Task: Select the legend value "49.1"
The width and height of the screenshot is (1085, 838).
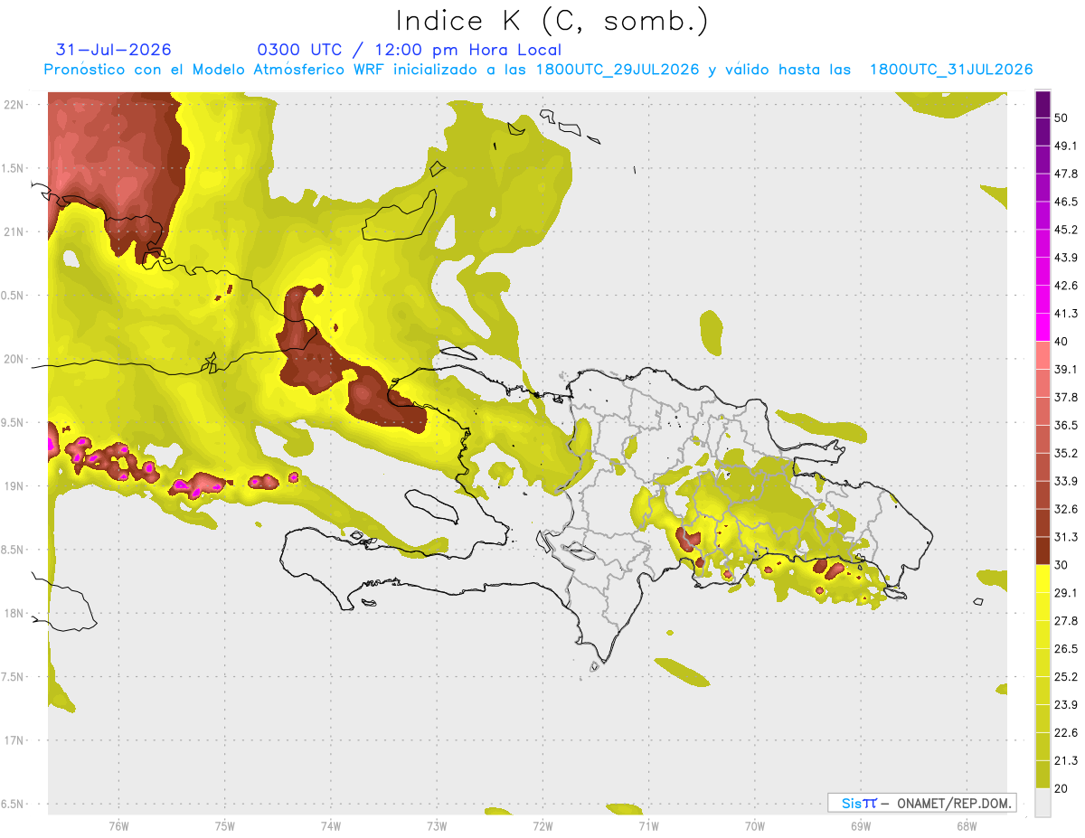Action: [x=1066, y=146]
